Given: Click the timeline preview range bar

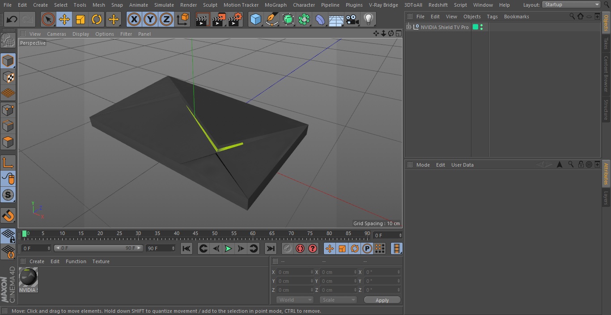Looking at the screenshot, I should click(x=98, y=248).
